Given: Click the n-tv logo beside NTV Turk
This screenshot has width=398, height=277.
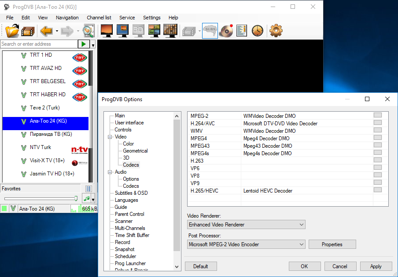Looking at the screenshot, I should 80,150.
